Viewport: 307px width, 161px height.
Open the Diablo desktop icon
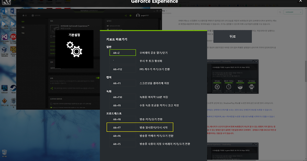[4, 101]
